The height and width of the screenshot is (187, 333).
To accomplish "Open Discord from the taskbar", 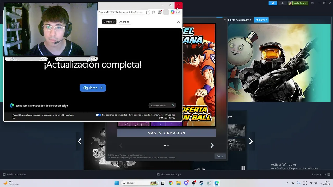I will [186, 183].
